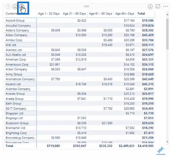Screen dimensions: 170x158
Task: Click the drill up arrow icon
Action: (8, 7)
